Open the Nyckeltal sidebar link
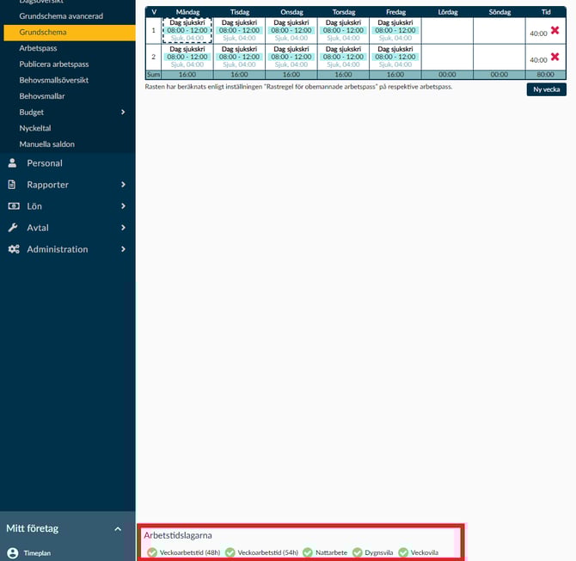The width and height of the screenshot is (576, 561). click(x=36, y=128)
